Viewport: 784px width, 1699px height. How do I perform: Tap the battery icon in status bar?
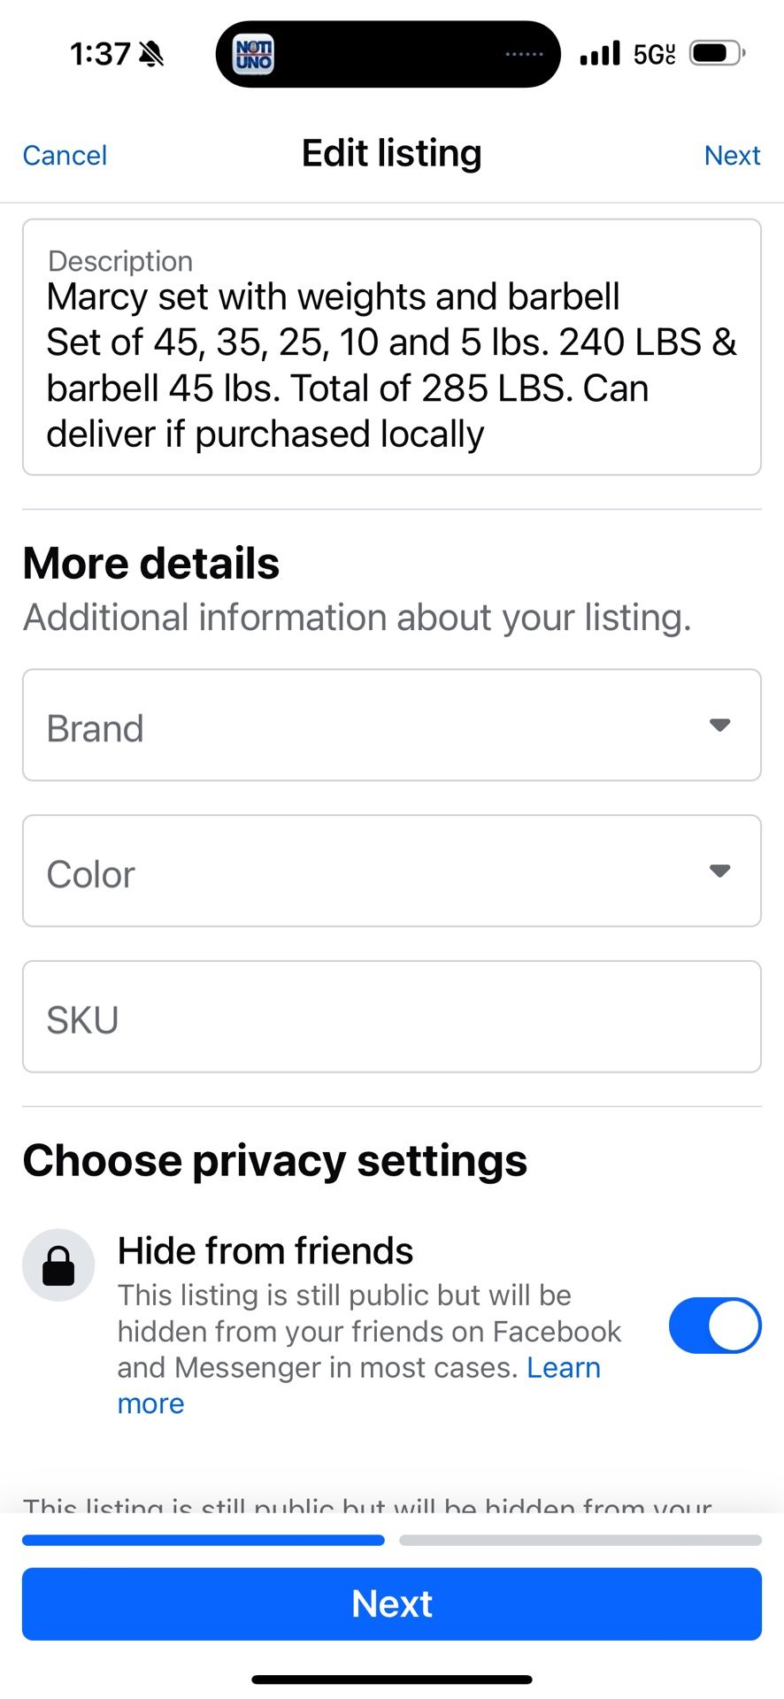click(x=719, y=54)
